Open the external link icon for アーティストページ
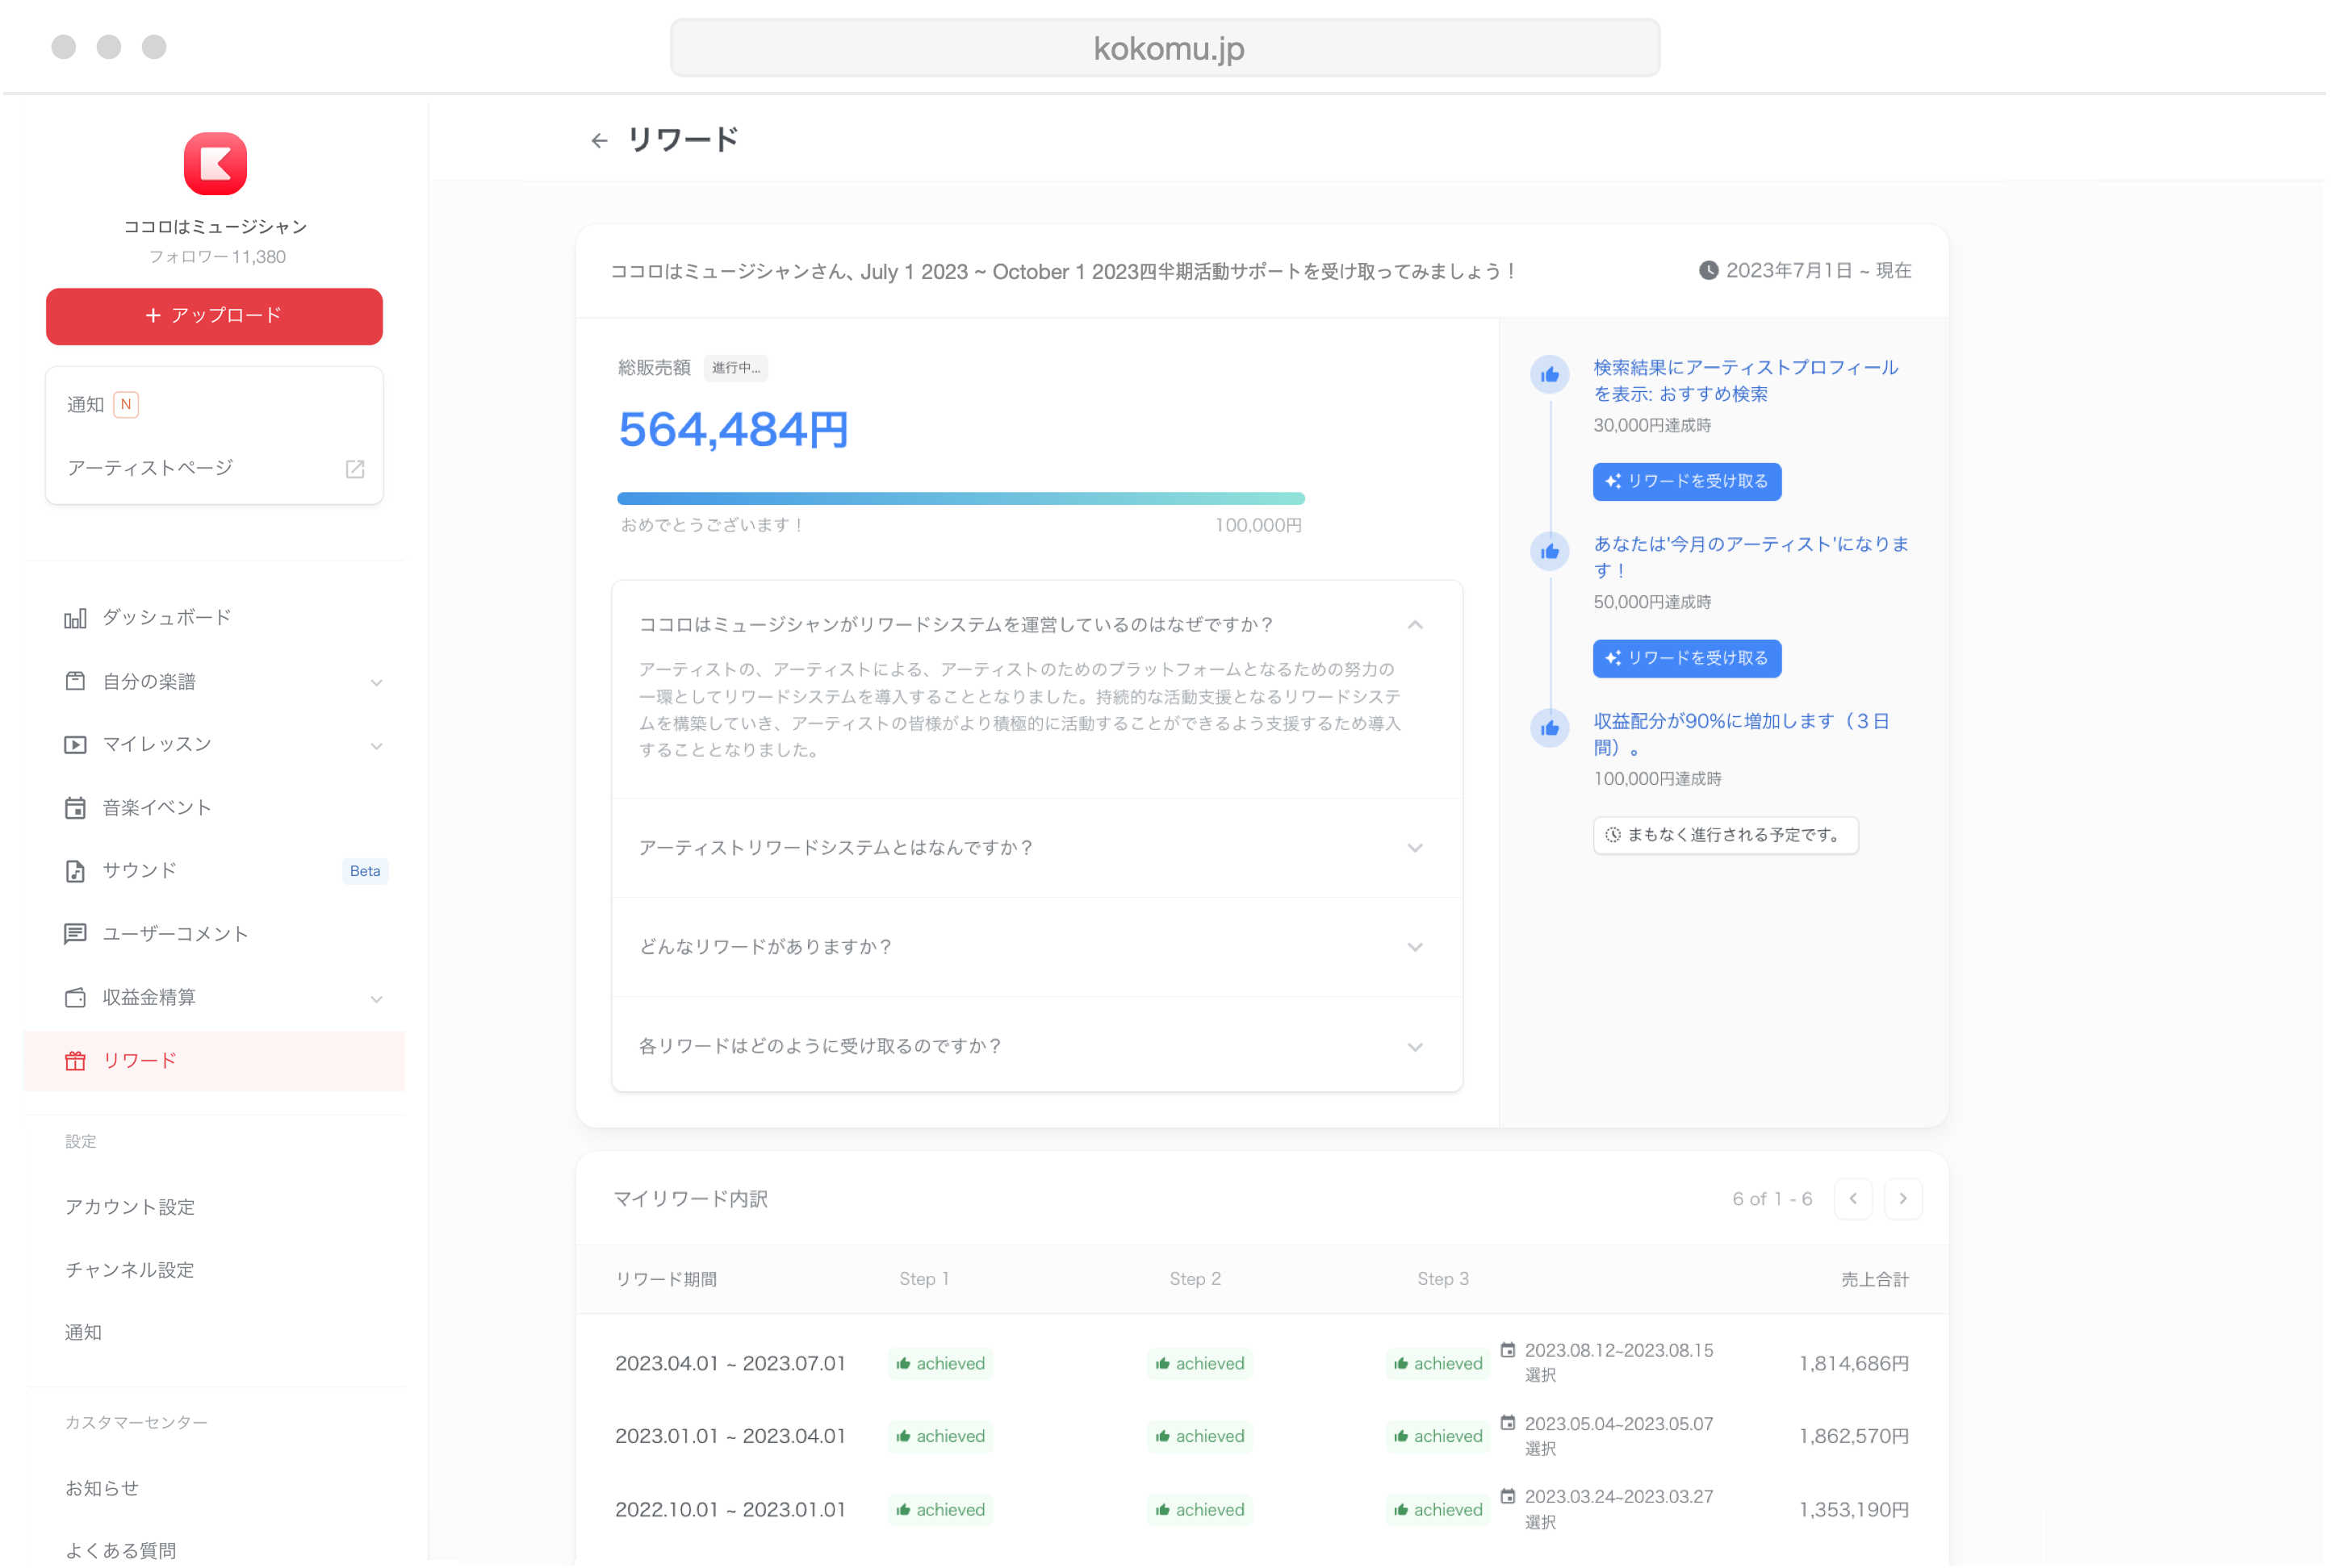The width and height of the screenshot is (2331, 1568). [355, 469]
